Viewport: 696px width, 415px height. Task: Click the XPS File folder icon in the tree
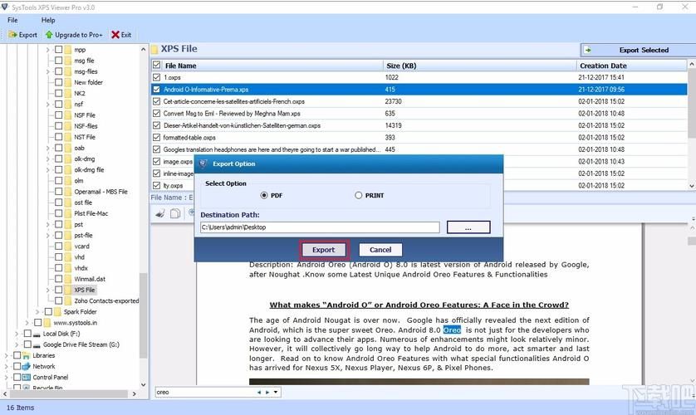[67, 290]
